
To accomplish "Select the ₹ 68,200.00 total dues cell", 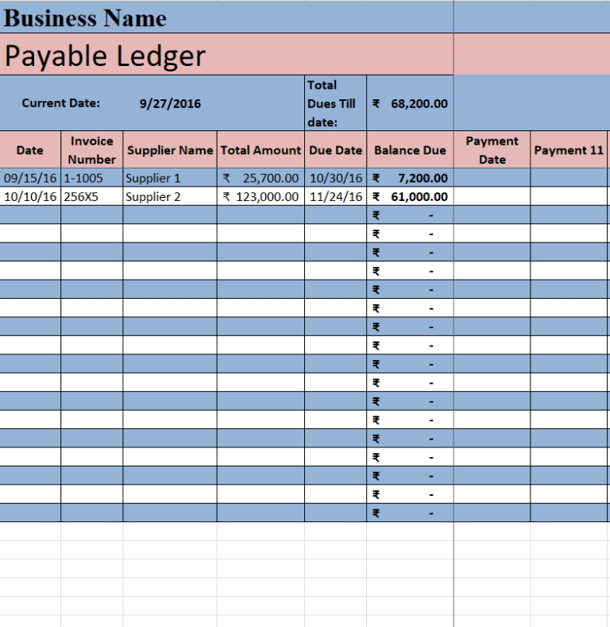I will click(410, 103).
